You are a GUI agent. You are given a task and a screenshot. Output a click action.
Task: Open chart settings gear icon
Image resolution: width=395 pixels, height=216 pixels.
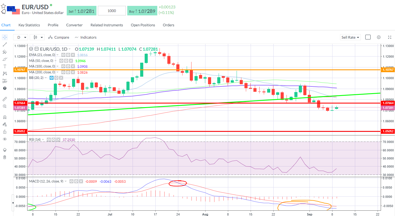coord(379,37)
